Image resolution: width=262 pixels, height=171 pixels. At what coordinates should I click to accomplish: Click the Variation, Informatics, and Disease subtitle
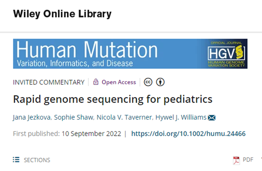click(75, 64)
